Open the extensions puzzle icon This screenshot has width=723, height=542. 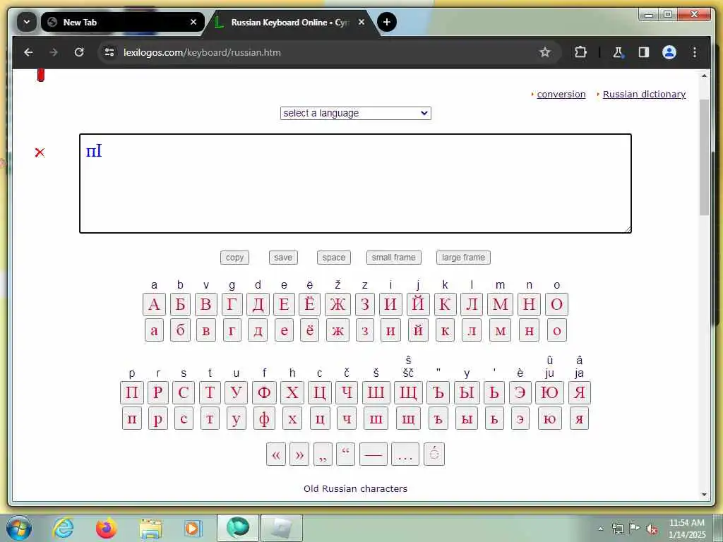(x=580, y=52)
